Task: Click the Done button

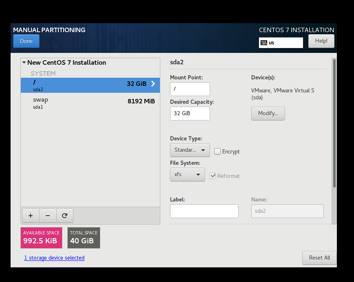Action: coord(26,41)
